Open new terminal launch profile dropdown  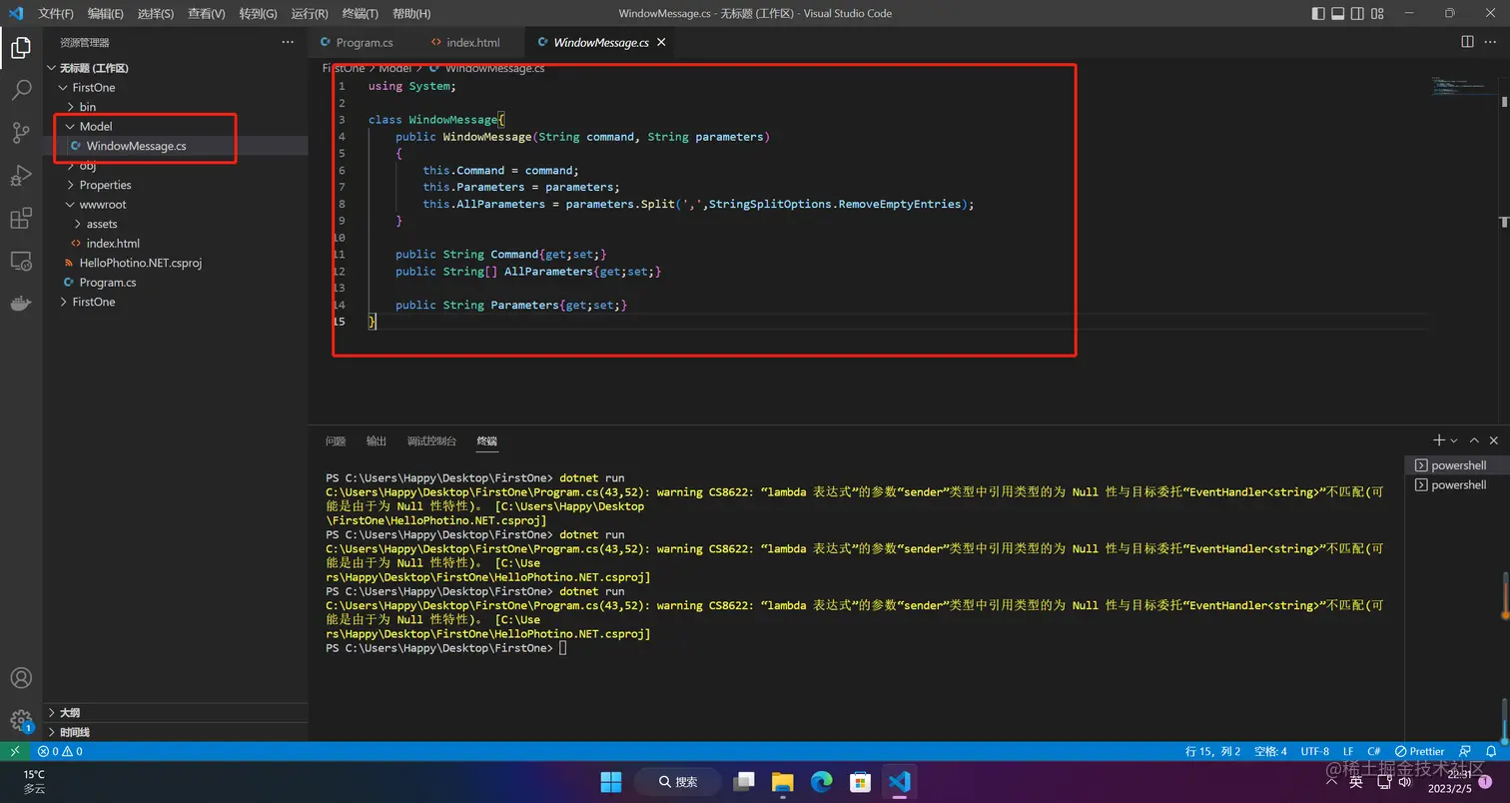[1454, 440]
